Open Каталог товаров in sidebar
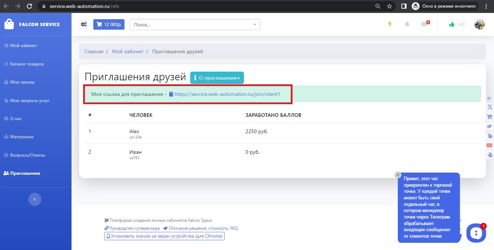 pyautogui.click(x=27, y=64)
